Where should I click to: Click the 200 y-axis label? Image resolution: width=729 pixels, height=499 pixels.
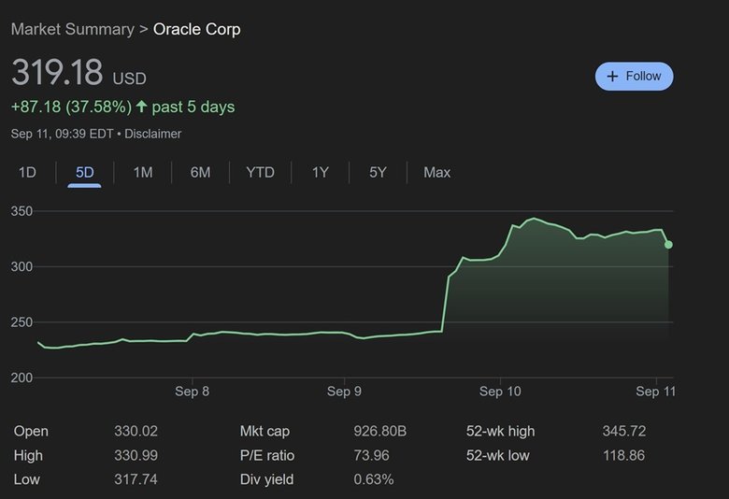click(x=21, y=378)
